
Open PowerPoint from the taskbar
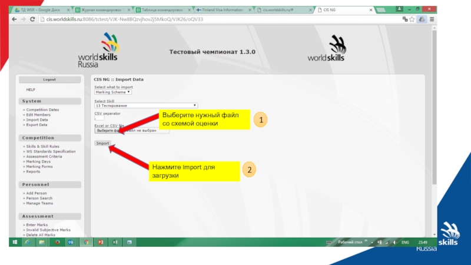(x=100, y=242)
